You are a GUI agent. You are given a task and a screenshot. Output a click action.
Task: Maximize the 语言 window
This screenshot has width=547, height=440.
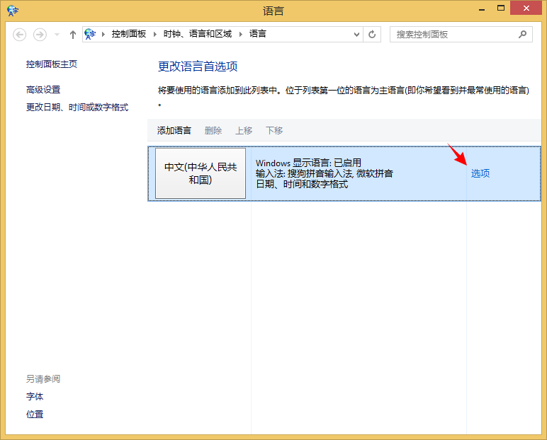(x=501, y=8)
